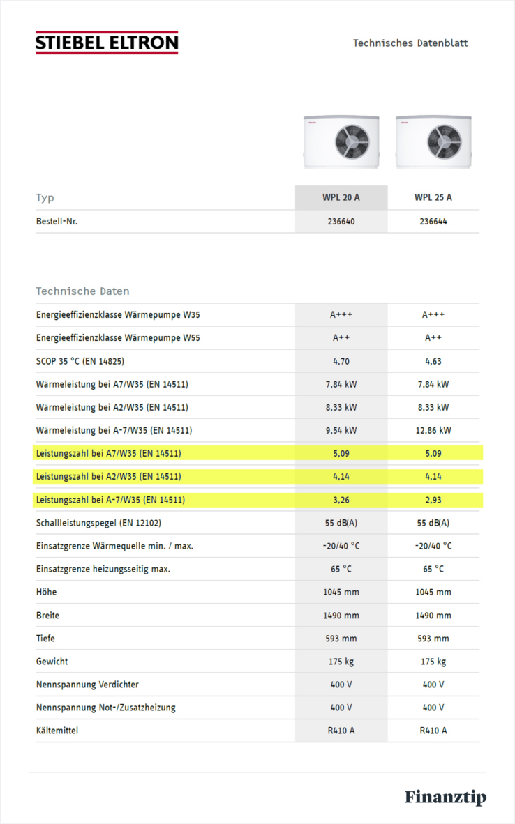
Task: Click the order number 236640
Action: point(341,221)
